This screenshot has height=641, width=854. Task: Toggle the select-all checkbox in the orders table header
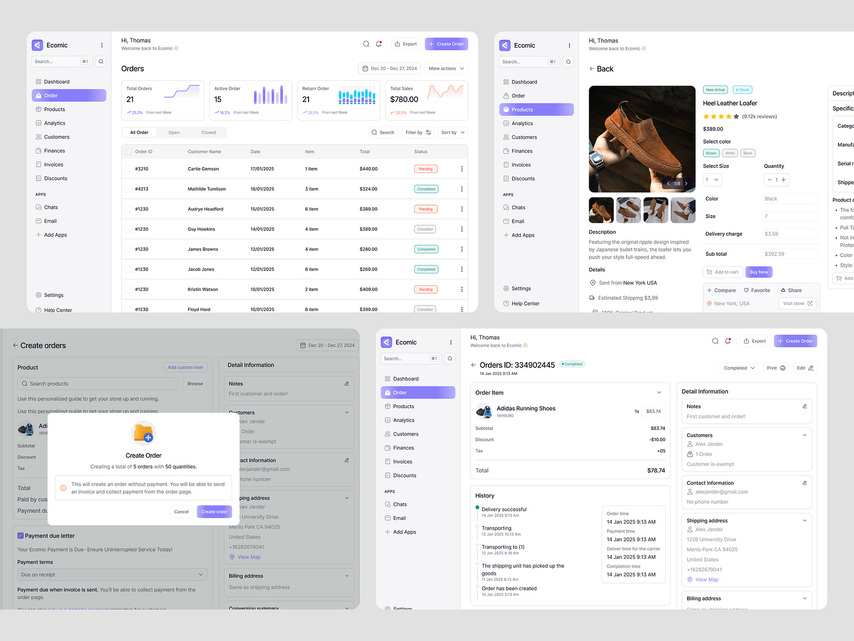pos(128,152)
